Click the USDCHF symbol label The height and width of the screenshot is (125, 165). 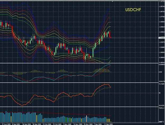pos(133,10)
